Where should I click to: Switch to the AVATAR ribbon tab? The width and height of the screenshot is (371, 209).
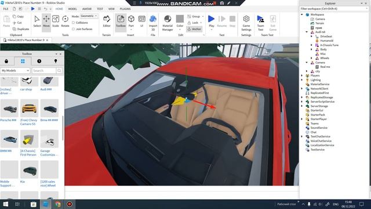pos(87,9)
